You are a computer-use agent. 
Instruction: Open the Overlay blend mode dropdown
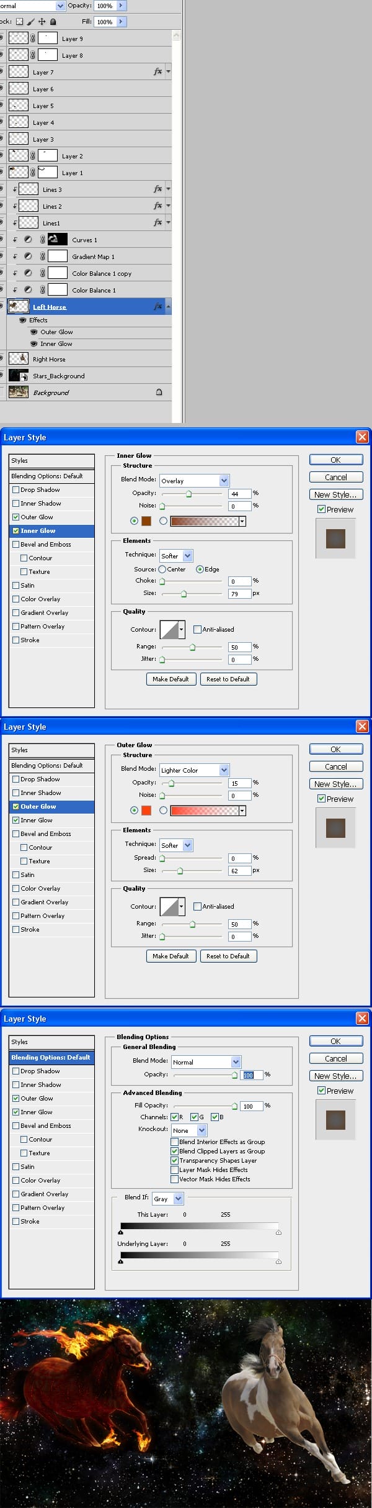224,481
